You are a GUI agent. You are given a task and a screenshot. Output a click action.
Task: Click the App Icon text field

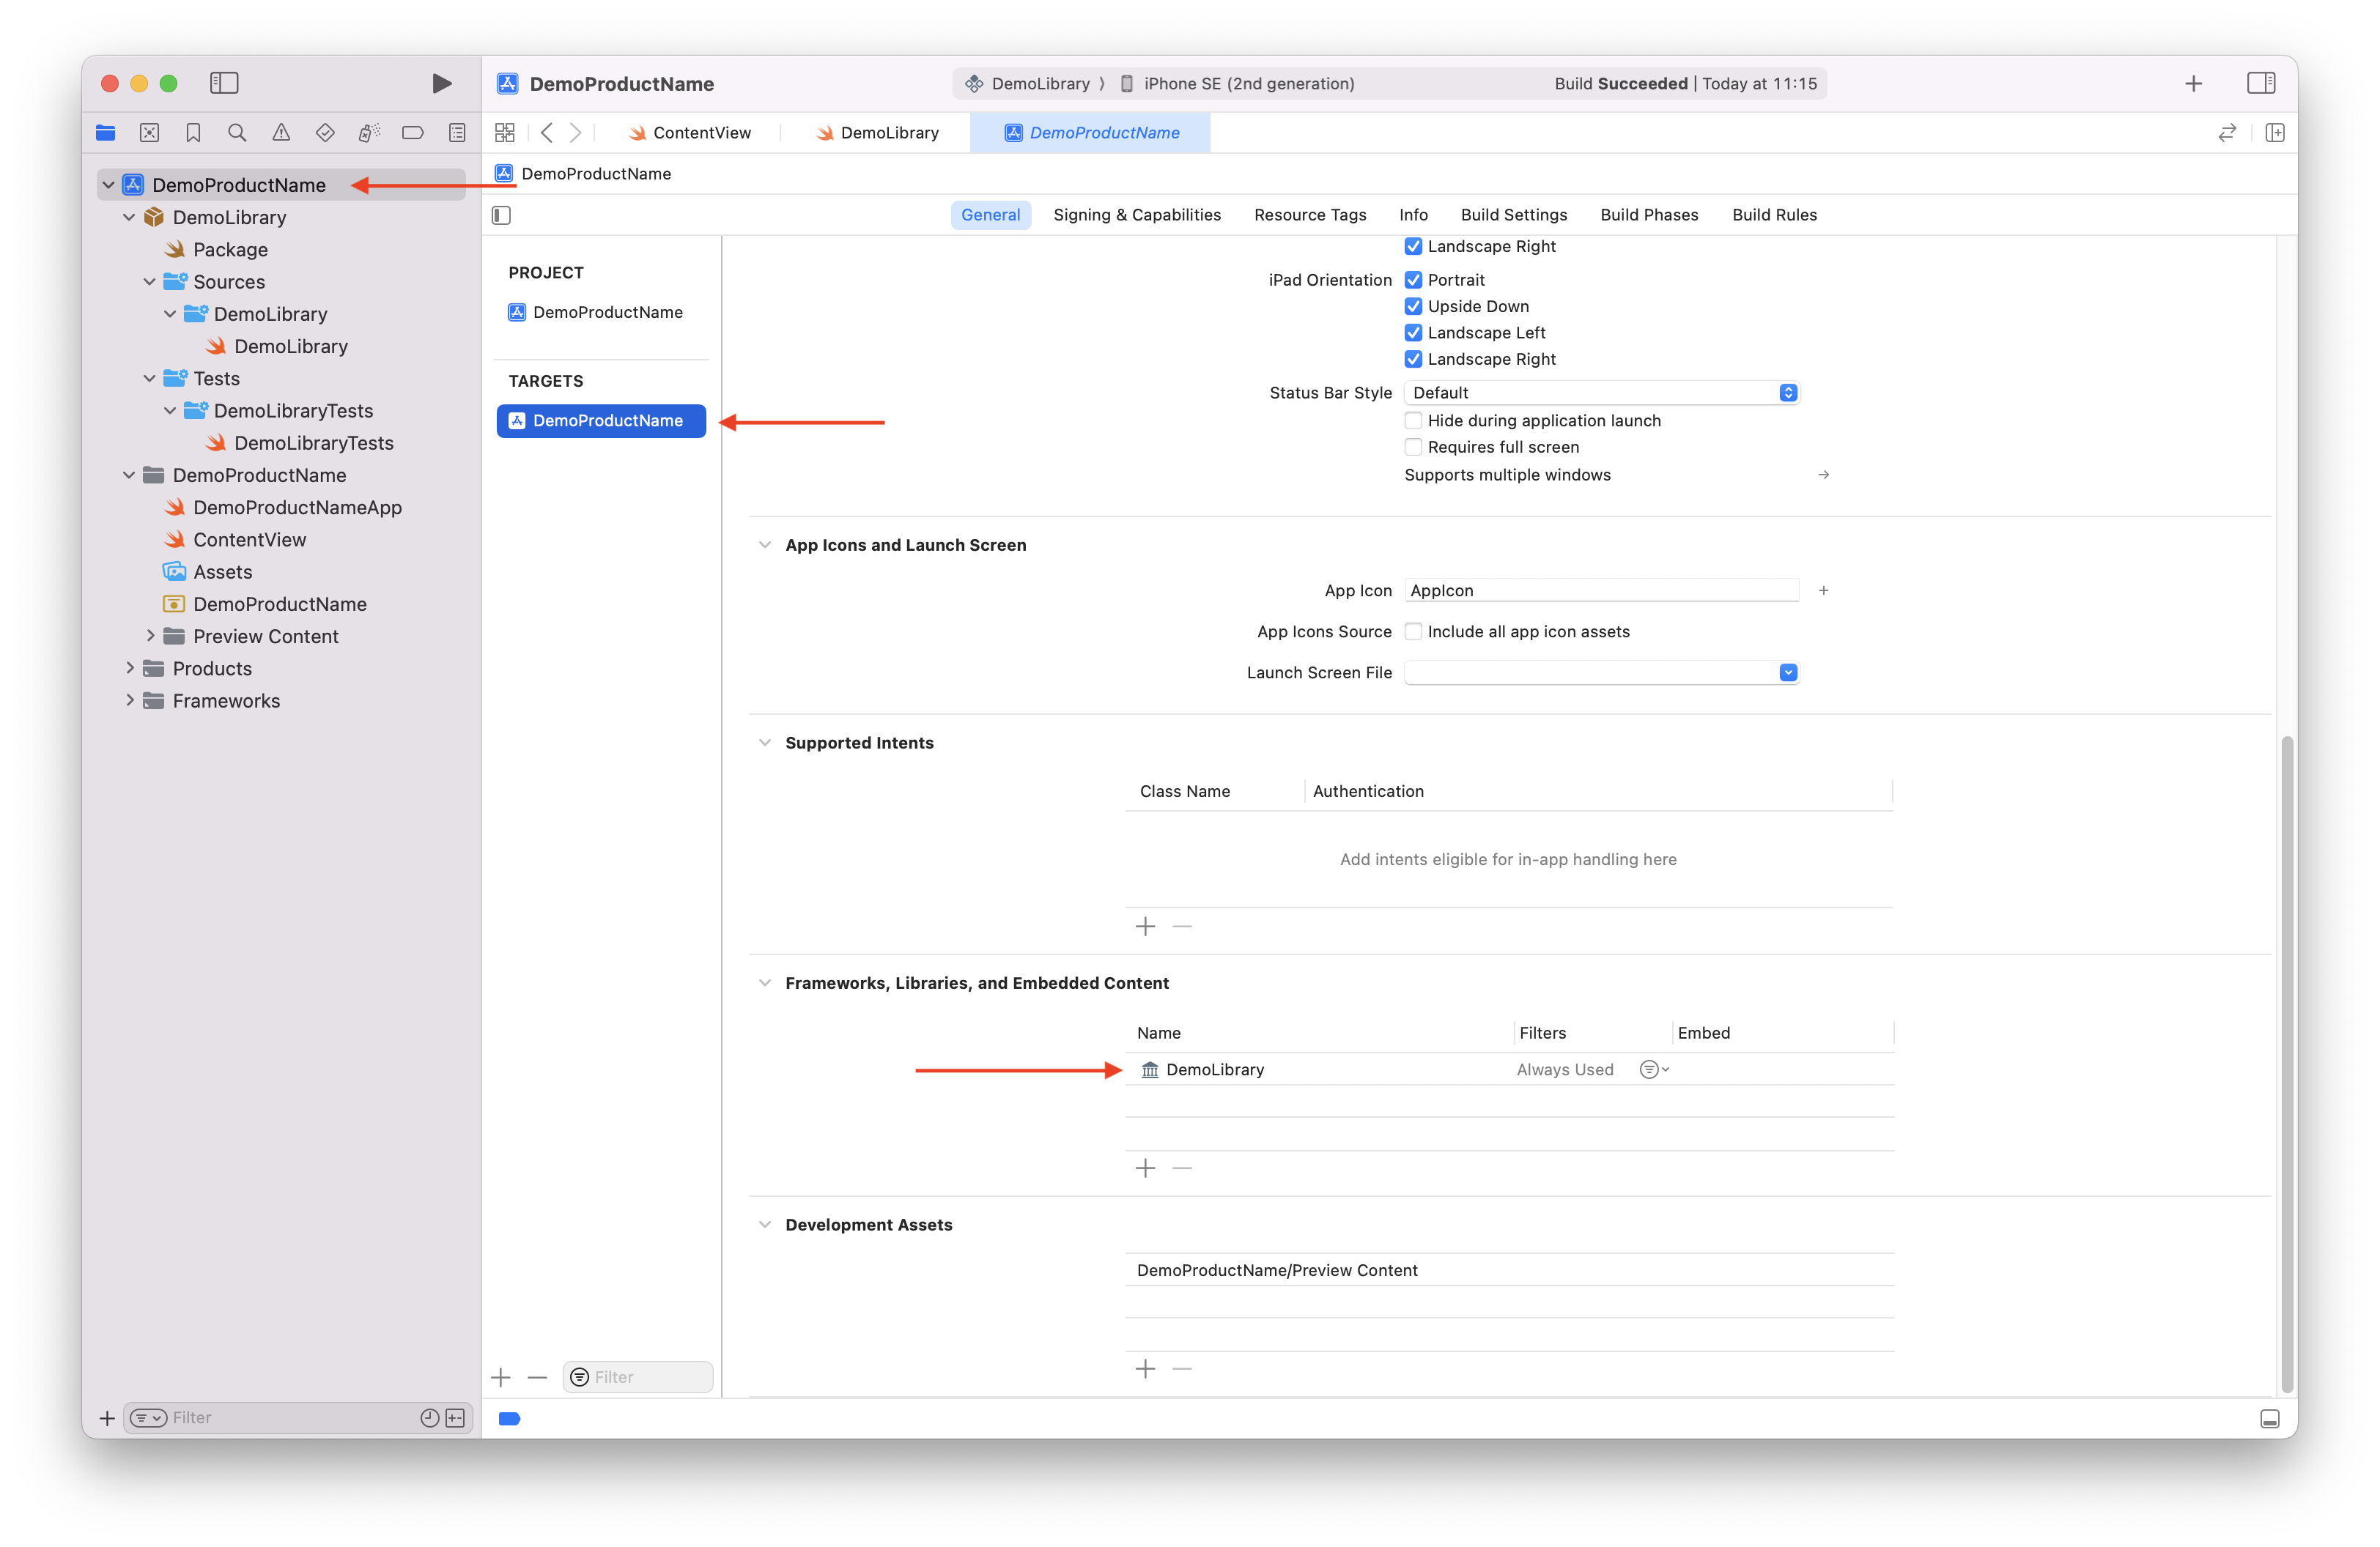point(1601,590)
